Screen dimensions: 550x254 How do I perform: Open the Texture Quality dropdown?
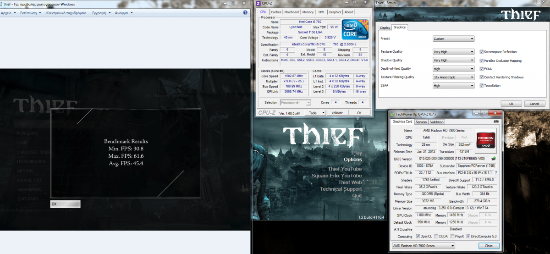453,52
